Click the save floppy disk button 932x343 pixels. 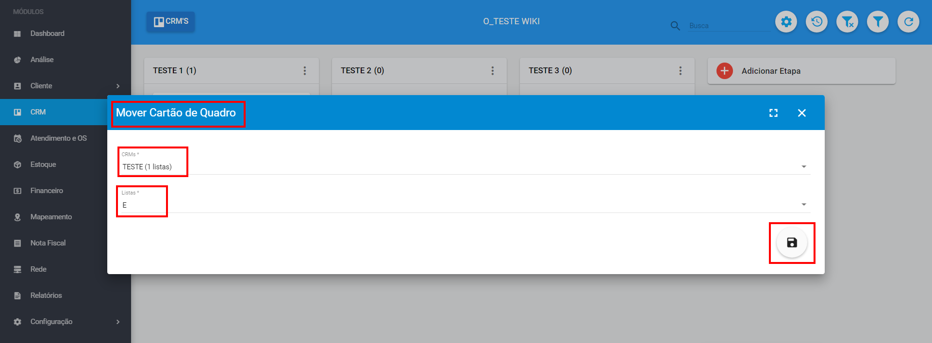click(x=792, y=243)
